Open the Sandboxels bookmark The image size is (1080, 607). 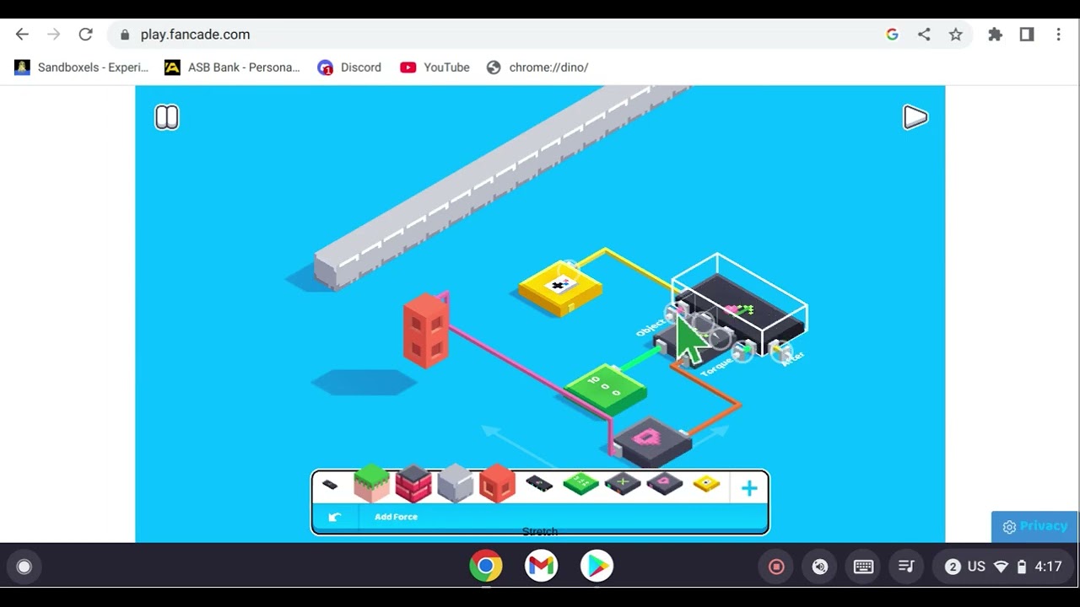coord(82,67)
